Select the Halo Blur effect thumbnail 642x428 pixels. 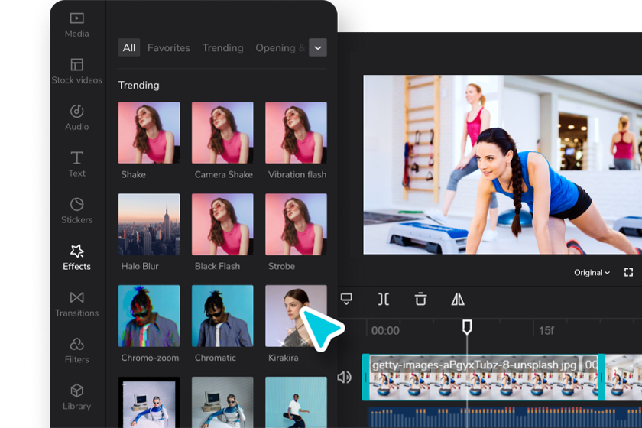pyautogui.click(x=149, y=225)
